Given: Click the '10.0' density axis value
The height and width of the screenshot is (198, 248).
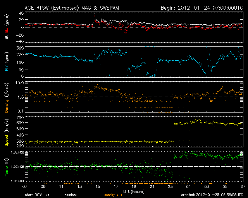Looking at the screenshot, I should 19,83.
